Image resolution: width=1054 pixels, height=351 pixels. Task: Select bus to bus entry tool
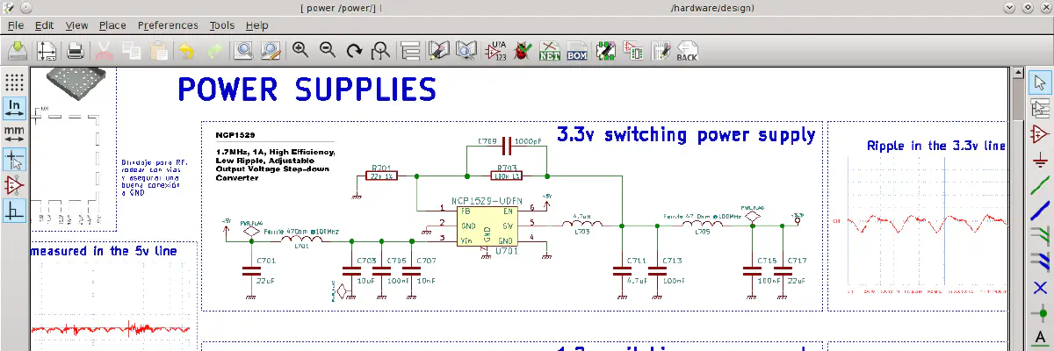[x=1040, y=261]
